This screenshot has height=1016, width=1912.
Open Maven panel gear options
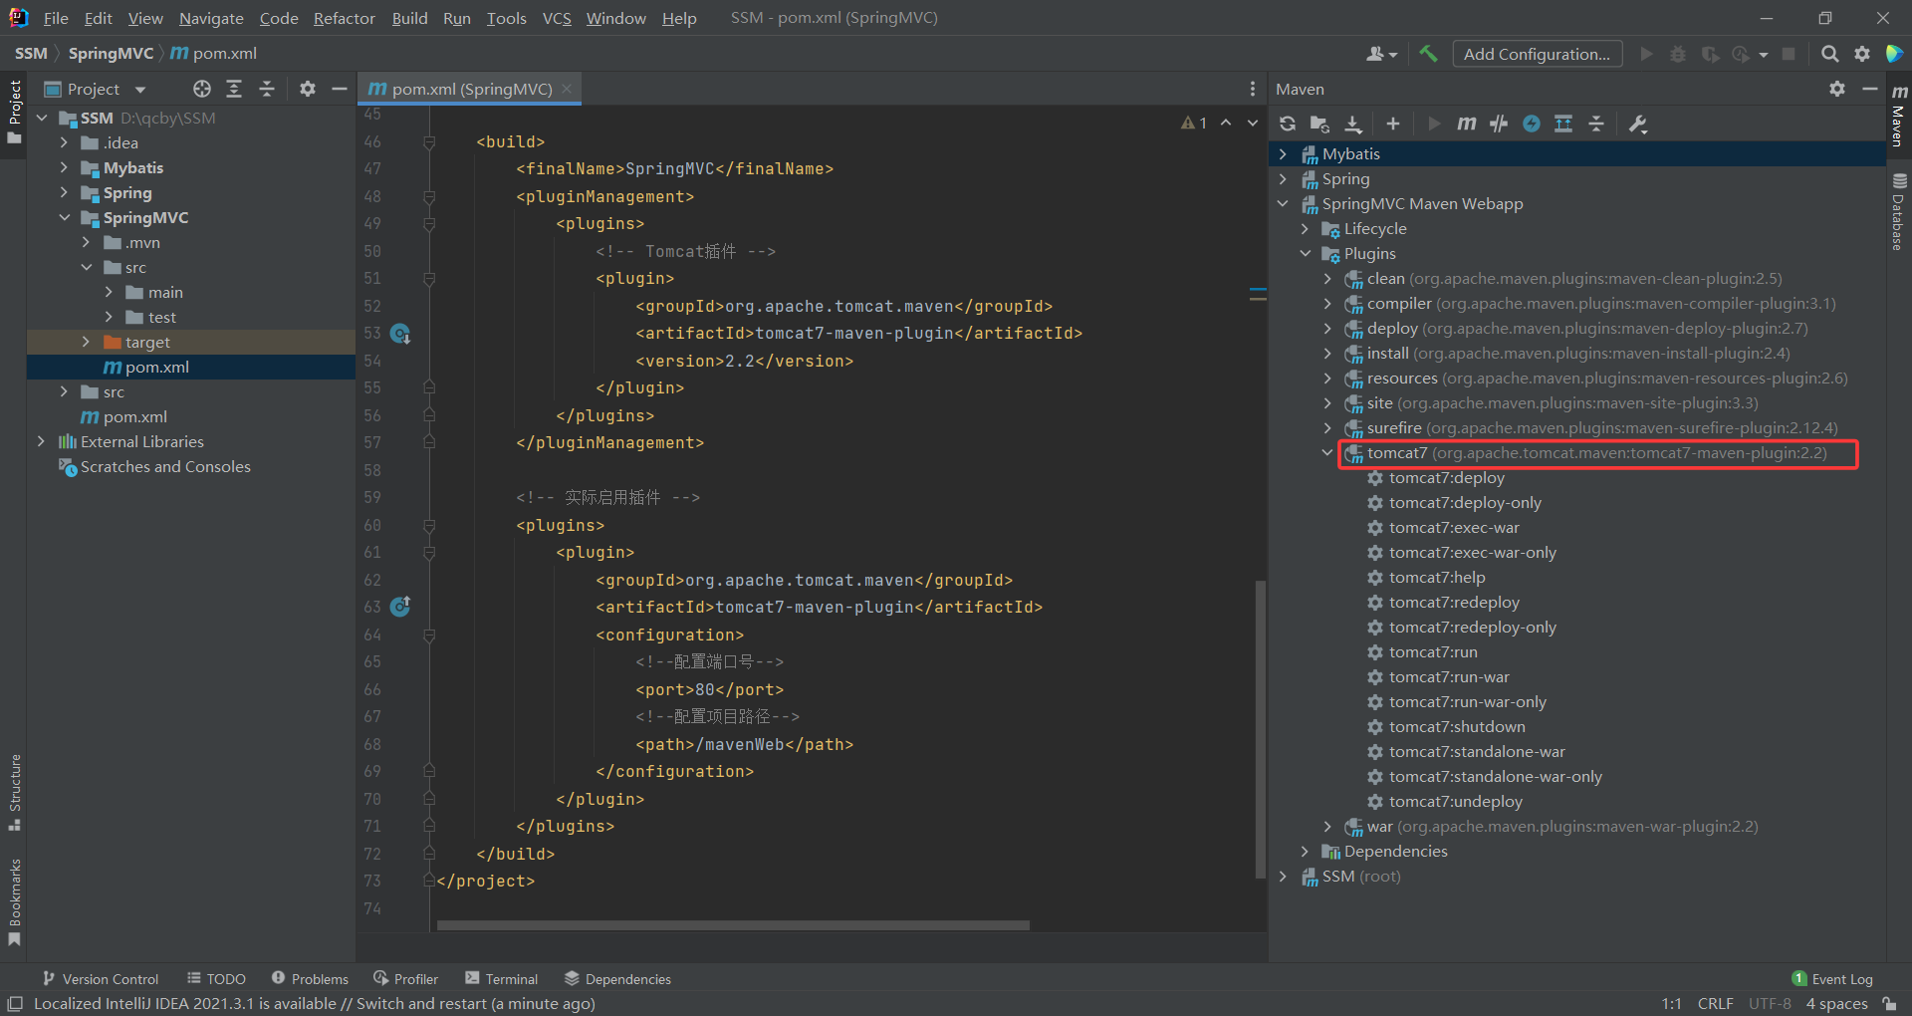click(1837, 89)
